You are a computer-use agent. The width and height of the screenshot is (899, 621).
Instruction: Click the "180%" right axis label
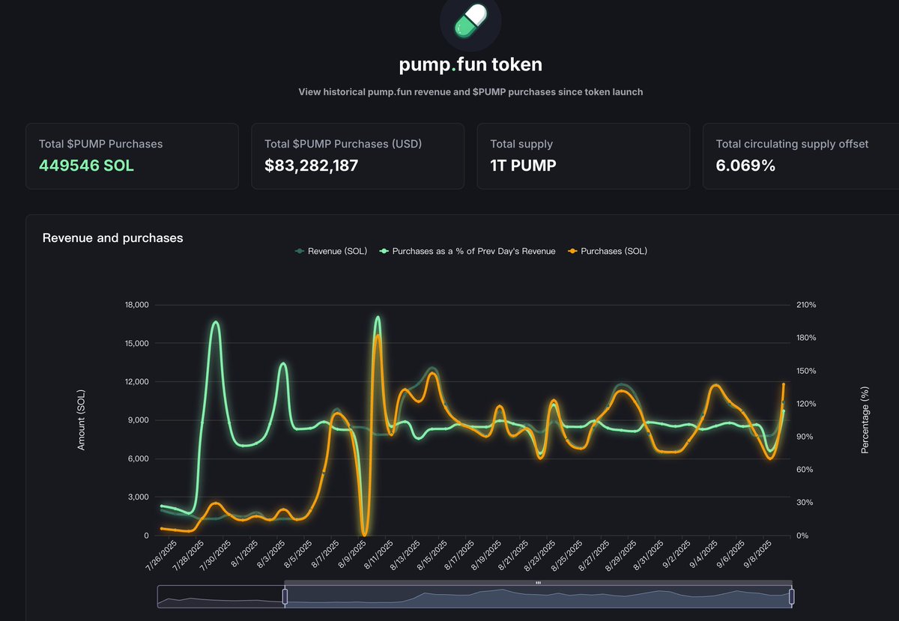click(806, 338)
